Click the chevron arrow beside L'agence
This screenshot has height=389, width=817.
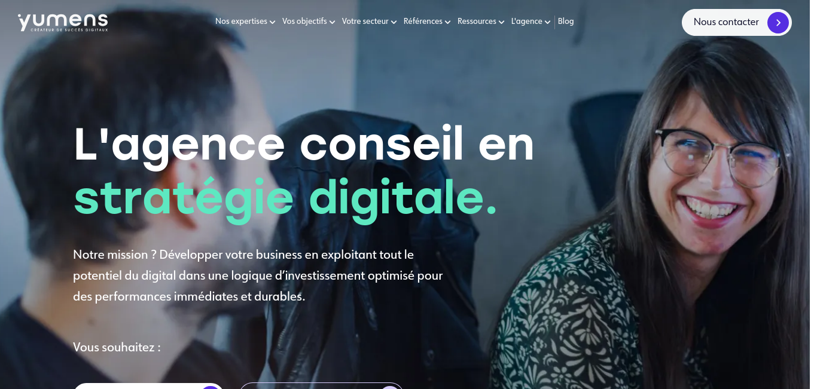(547, 22)
